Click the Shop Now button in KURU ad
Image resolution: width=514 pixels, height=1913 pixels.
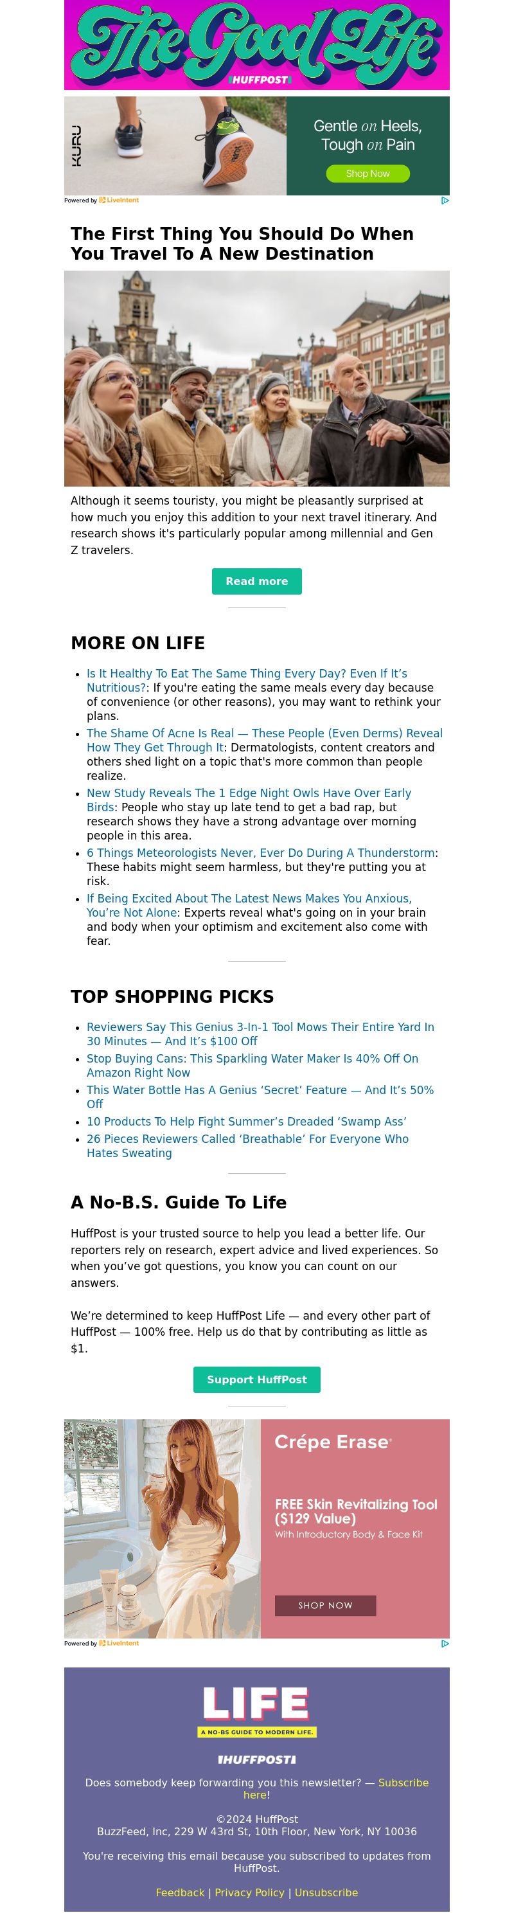click(x=368, y=174)
